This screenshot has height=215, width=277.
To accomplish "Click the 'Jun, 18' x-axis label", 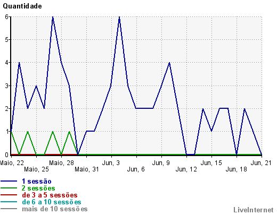I will coord(237,169).
